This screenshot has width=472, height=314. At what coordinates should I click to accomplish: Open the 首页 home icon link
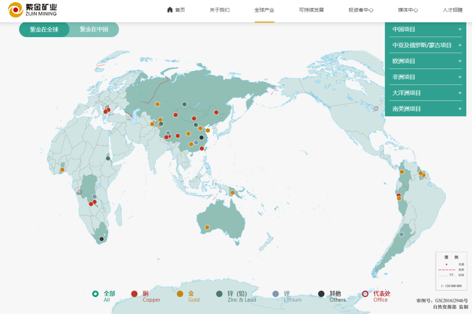coord(176,10)
